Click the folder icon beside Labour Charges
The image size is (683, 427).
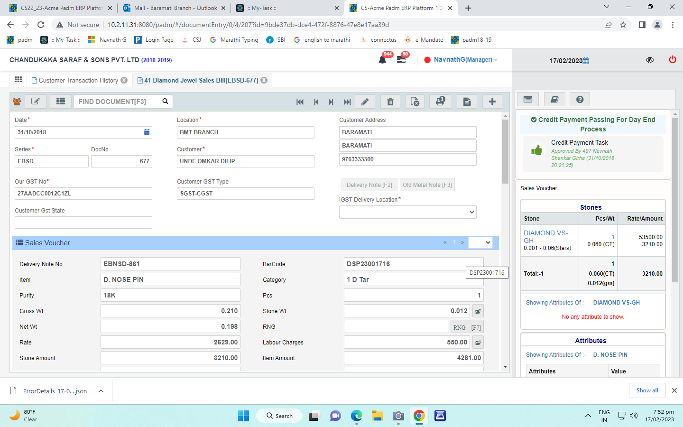(478, 343)
